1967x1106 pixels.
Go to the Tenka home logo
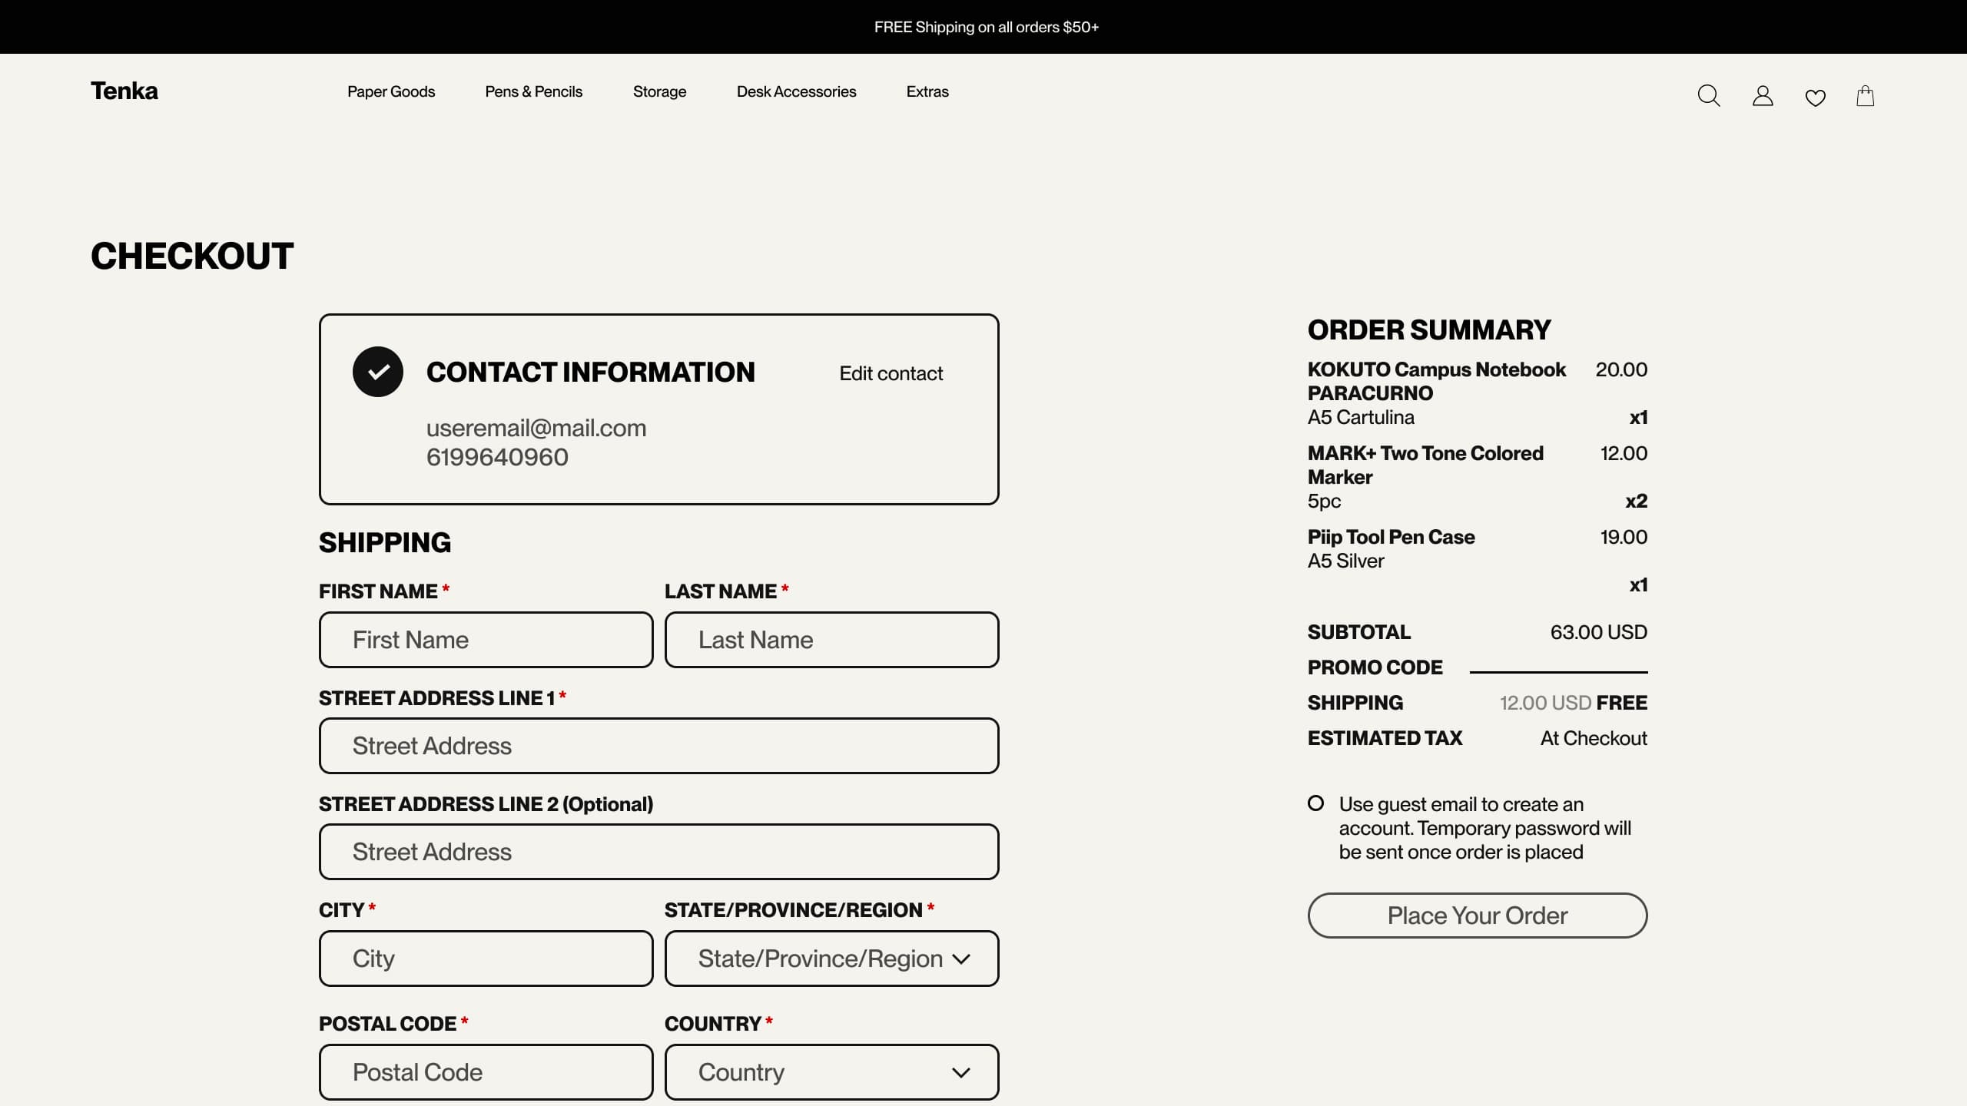[x=124, y=91]
